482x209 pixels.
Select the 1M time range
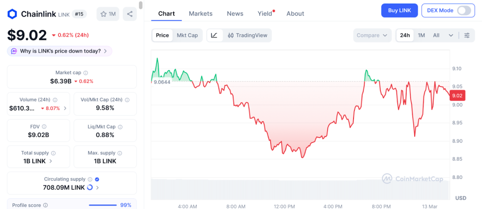coord(421,35)
